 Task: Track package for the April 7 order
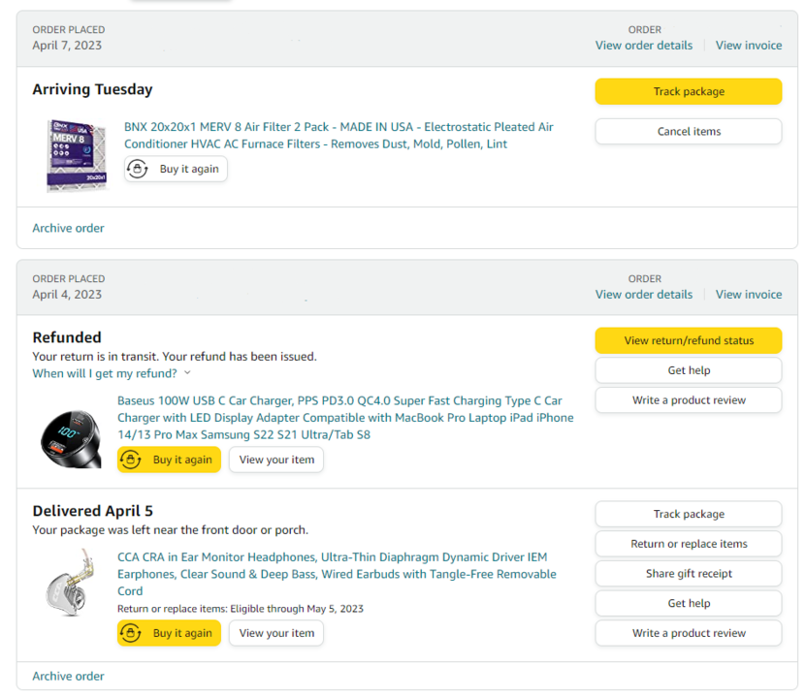tap(688, 91)
